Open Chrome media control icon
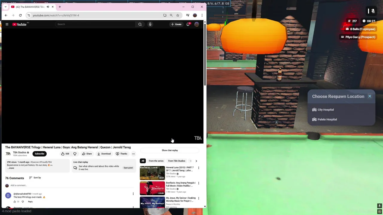The height and width of the screenshot is (215, 383). tap(188, 15)
